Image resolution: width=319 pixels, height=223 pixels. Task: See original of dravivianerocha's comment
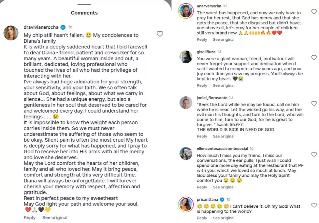pos(55,217)
